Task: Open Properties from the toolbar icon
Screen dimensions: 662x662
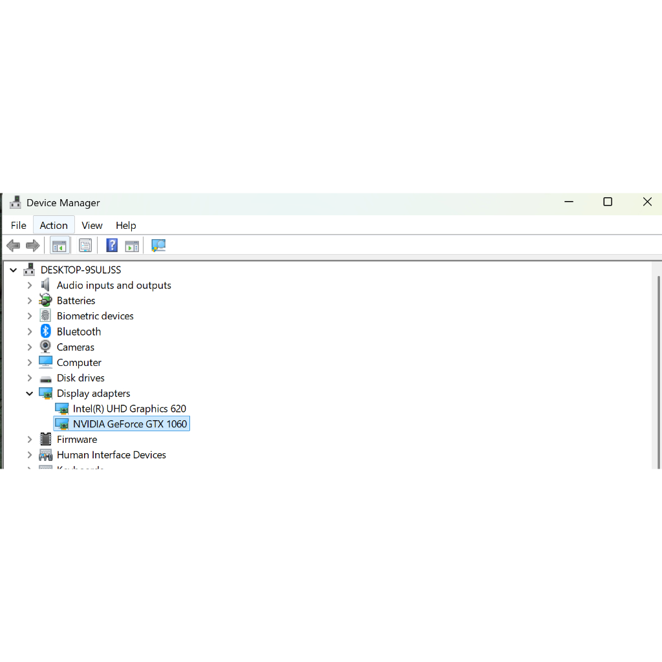Action: [85, 246]
